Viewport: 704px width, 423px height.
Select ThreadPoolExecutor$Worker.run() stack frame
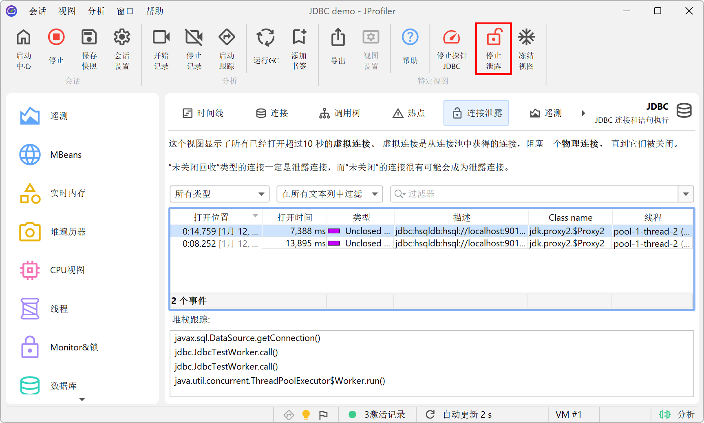280,381
